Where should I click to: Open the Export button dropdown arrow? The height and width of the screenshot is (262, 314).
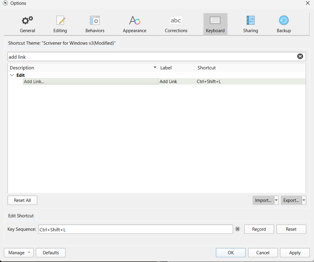pyautogui.click(x=304, y=200)
